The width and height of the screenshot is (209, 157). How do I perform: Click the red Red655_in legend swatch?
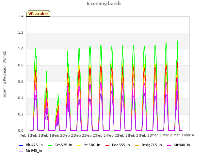click(x=107, y=145)
